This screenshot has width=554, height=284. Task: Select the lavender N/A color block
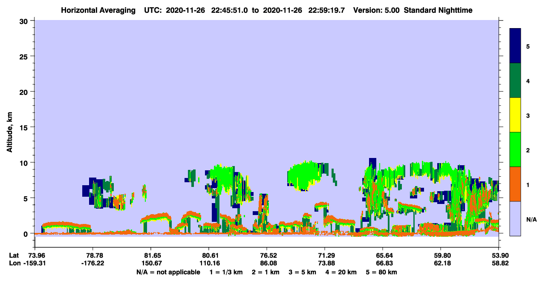tap(515, 218)
